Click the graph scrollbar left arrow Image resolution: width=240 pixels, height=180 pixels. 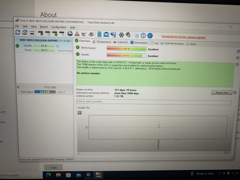point(79,153)
